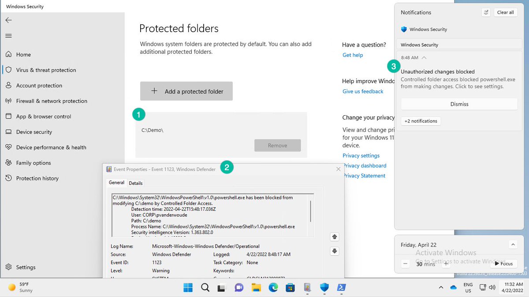This screenshot has width=529, height=297.
Task: Increase focus session minutes with plus
Action: coord(447,264)
